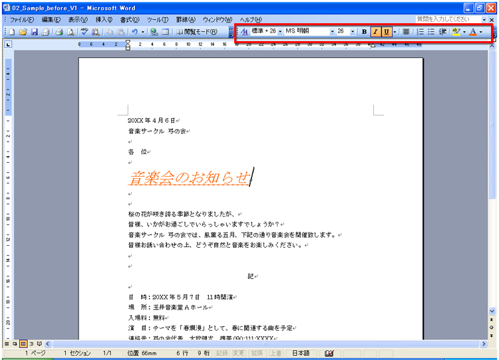Open the ファイル(F) menu
This screenshot has width=499, height=360.
pyautogui.click(x=22, y=20)
